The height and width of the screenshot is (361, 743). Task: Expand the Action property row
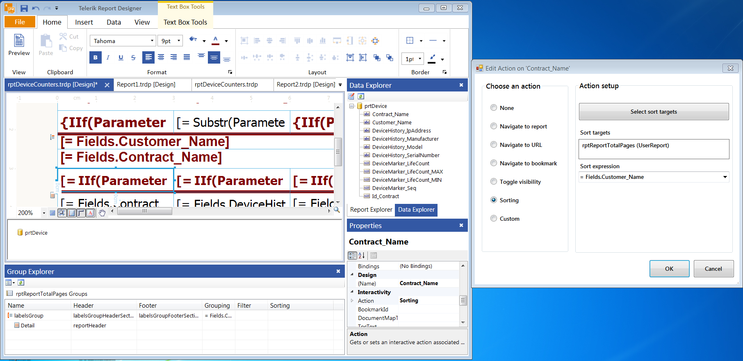pos(352,301)
